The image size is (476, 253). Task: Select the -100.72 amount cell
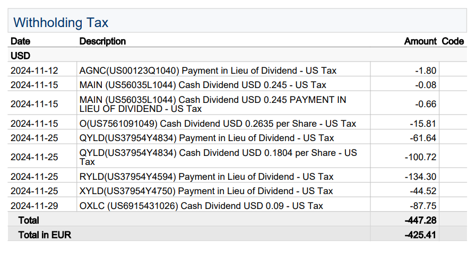tap(421, 157)
